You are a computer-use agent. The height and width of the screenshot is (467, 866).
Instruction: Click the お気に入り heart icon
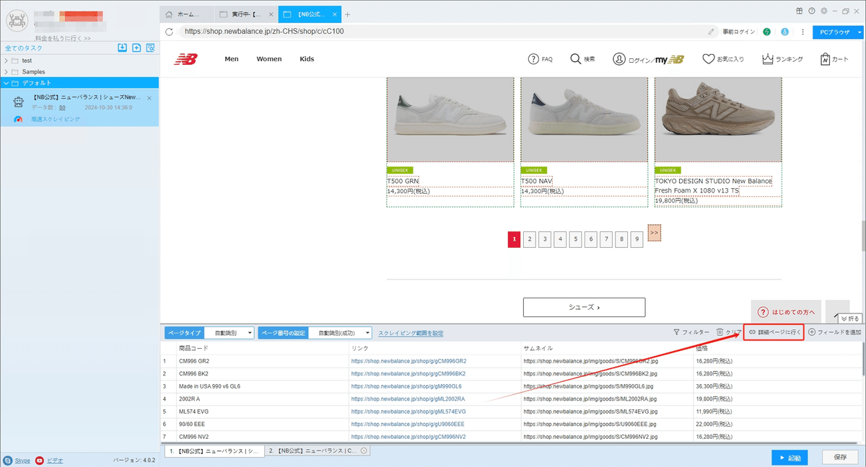point(709,59)
